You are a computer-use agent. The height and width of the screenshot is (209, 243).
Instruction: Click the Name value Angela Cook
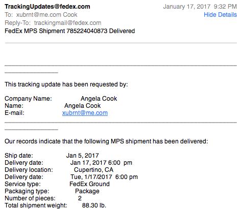pos(83,106)
